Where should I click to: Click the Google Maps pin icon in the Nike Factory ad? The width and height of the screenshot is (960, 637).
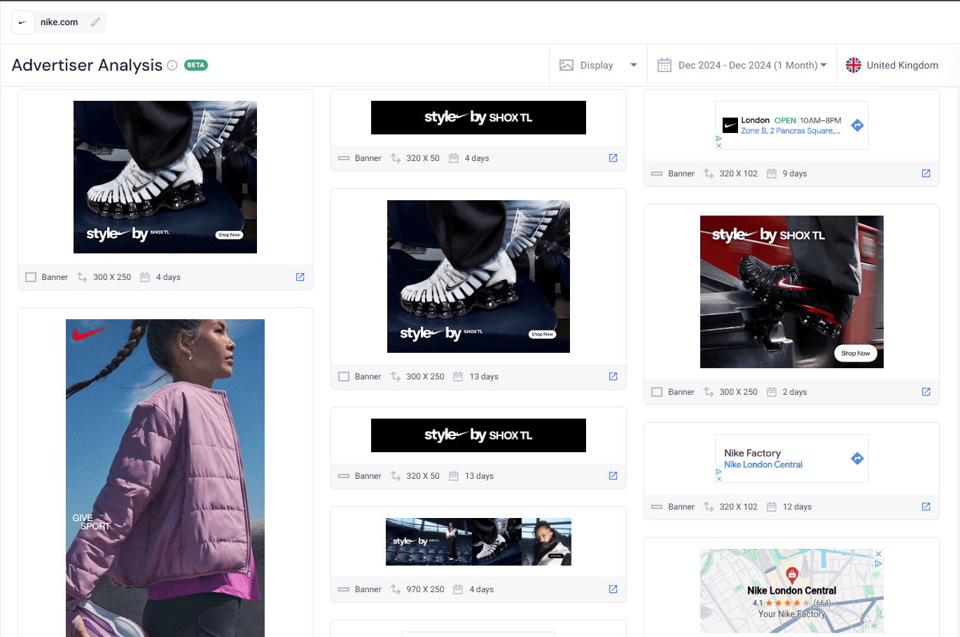coord(857,458)
